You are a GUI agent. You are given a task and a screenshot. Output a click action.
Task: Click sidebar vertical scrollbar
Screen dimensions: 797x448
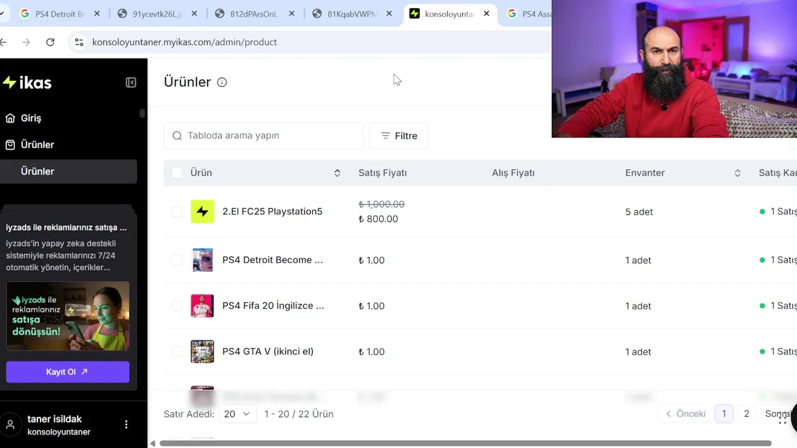143,113
